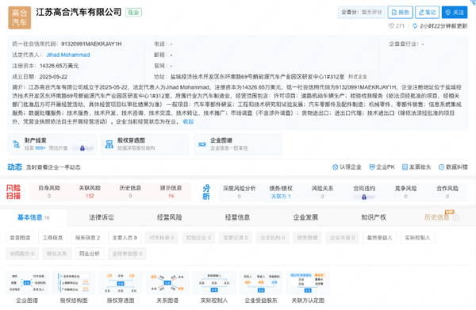Open 竞争风险 analysis entry
The image size is (476, 310).
(405, 193)
